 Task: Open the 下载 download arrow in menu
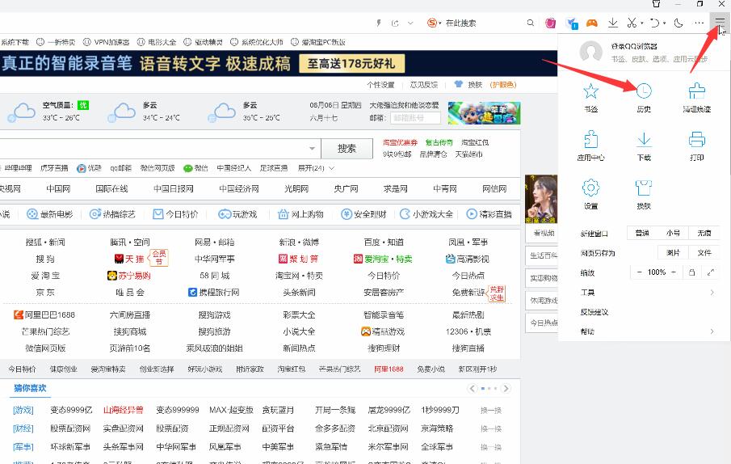pyautogui.click(x=644, y=139)
